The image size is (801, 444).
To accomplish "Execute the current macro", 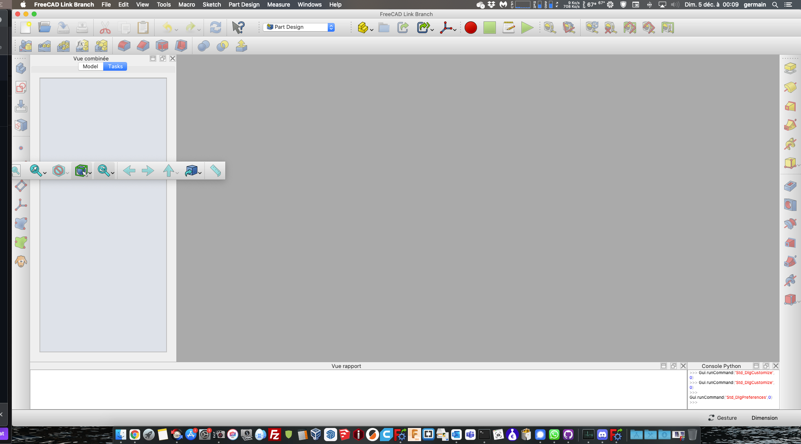I will point(527,28).
